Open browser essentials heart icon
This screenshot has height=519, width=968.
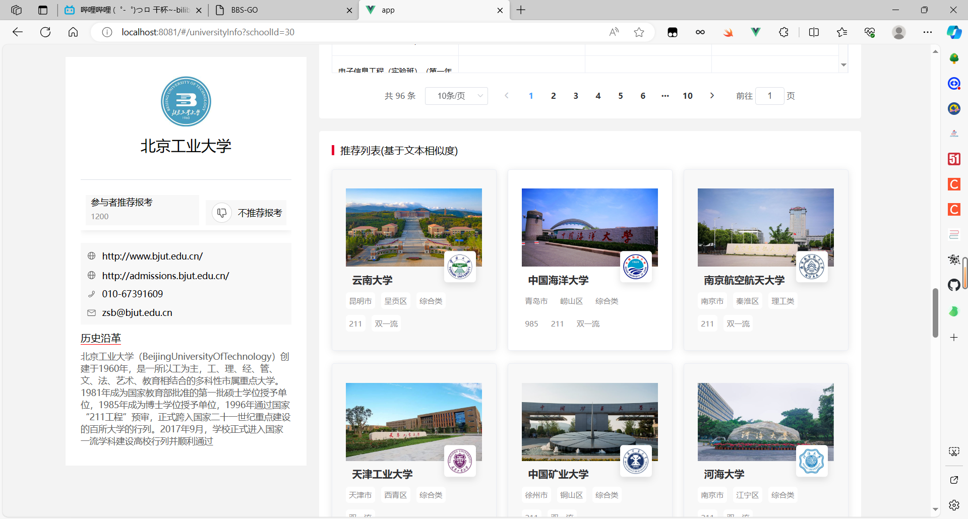pos(870,32)
